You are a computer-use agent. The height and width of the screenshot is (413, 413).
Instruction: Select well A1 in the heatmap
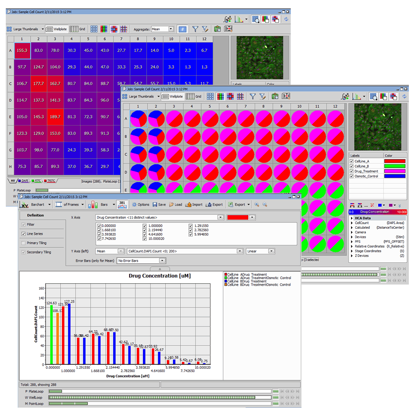click(22, 50)
